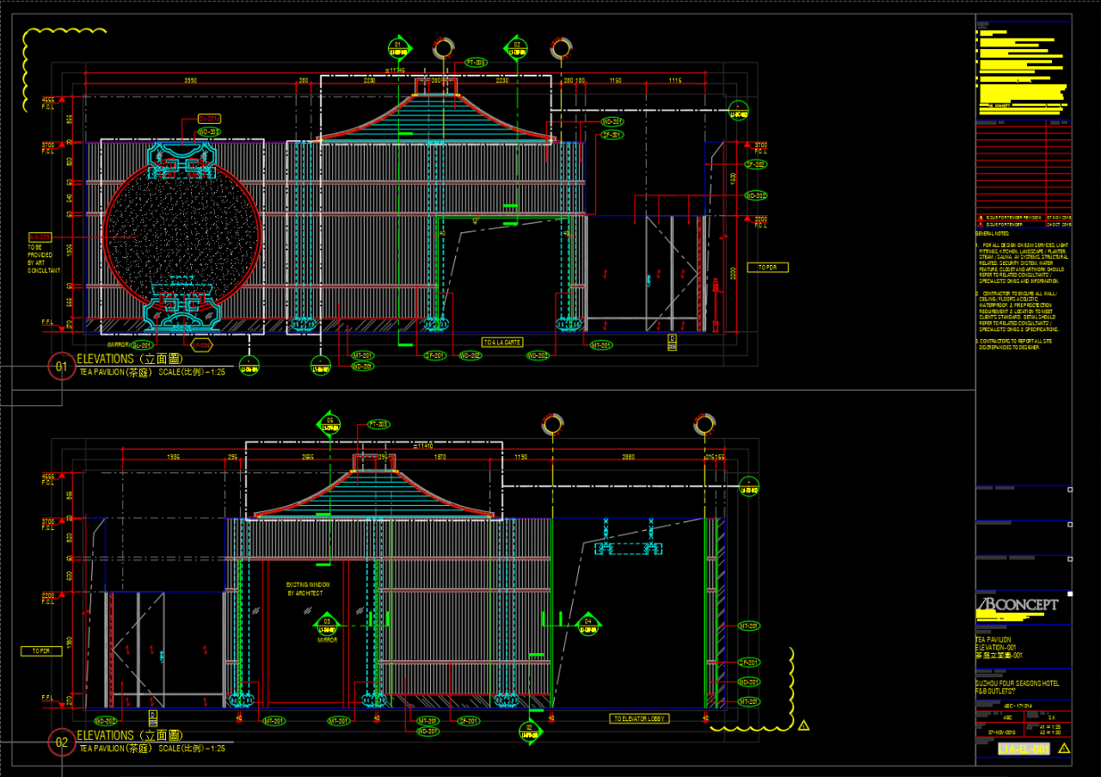Screen dimensions: 1101x777
Task: Select the GENERAL NOTES heading
Action: coord(993,233)
